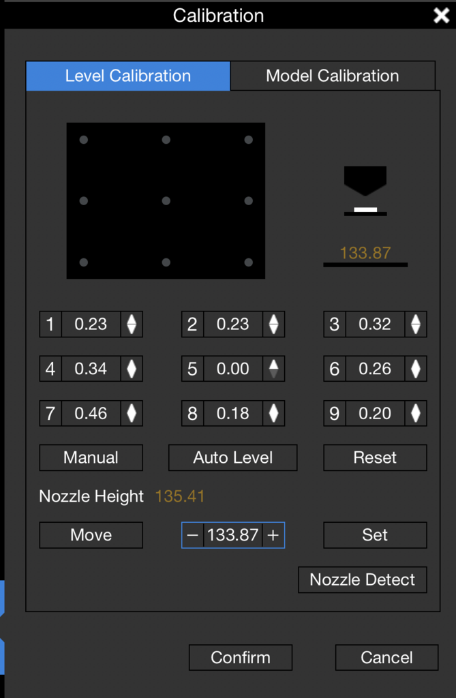Select point 3 number button
456x698 pixels.
click(335, 324)
